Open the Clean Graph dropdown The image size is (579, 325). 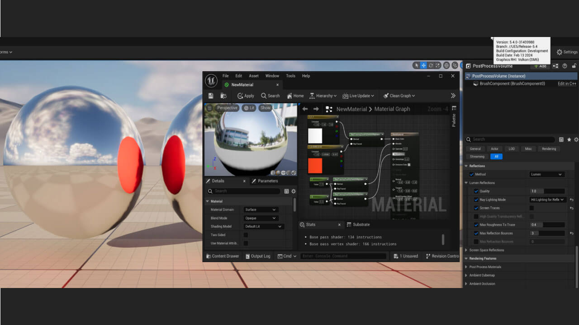(x=399, y=96)
